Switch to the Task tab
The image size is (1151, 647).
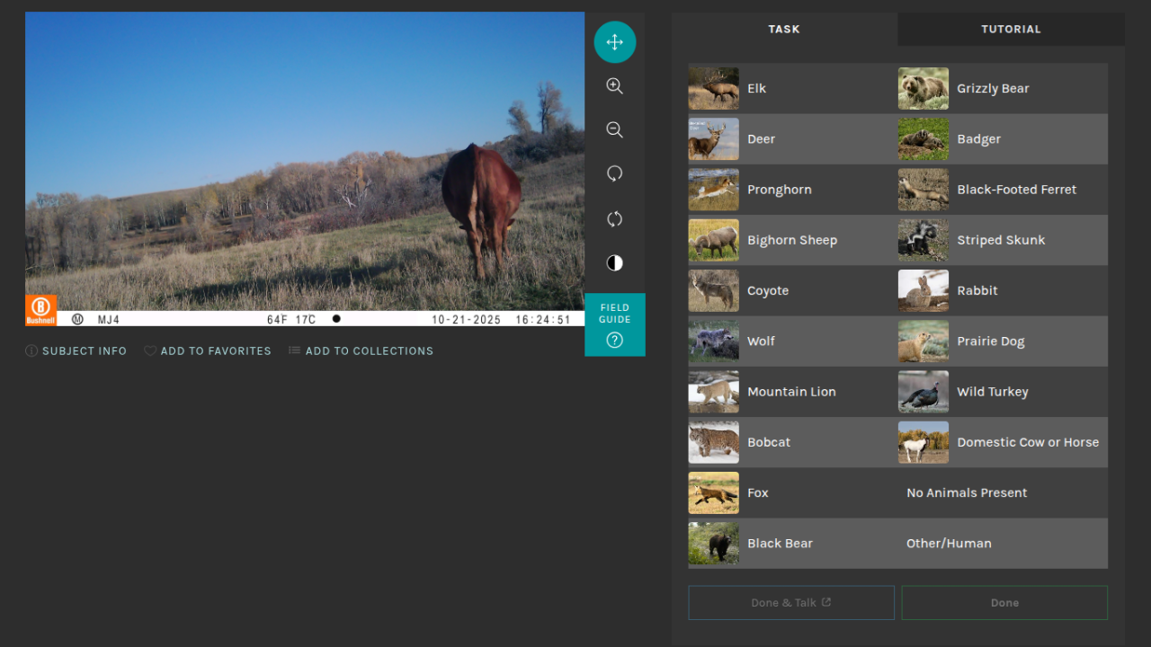point(784,29)
